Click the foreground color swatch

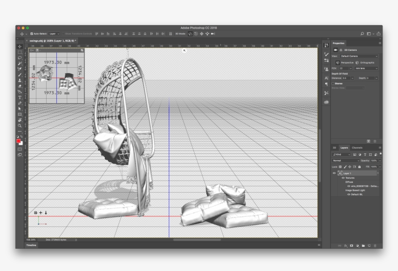(19, 140)
